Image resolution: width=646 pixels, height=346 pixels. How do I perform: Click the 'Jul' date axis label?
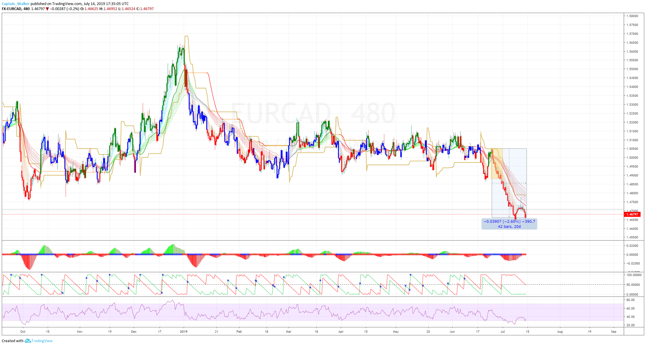(503, 332)
